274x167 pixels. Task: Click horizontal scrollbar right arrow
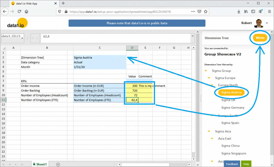(189, 164)
